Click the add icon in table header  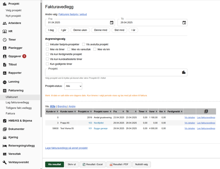pyautogui.click(x=206, y=112)
